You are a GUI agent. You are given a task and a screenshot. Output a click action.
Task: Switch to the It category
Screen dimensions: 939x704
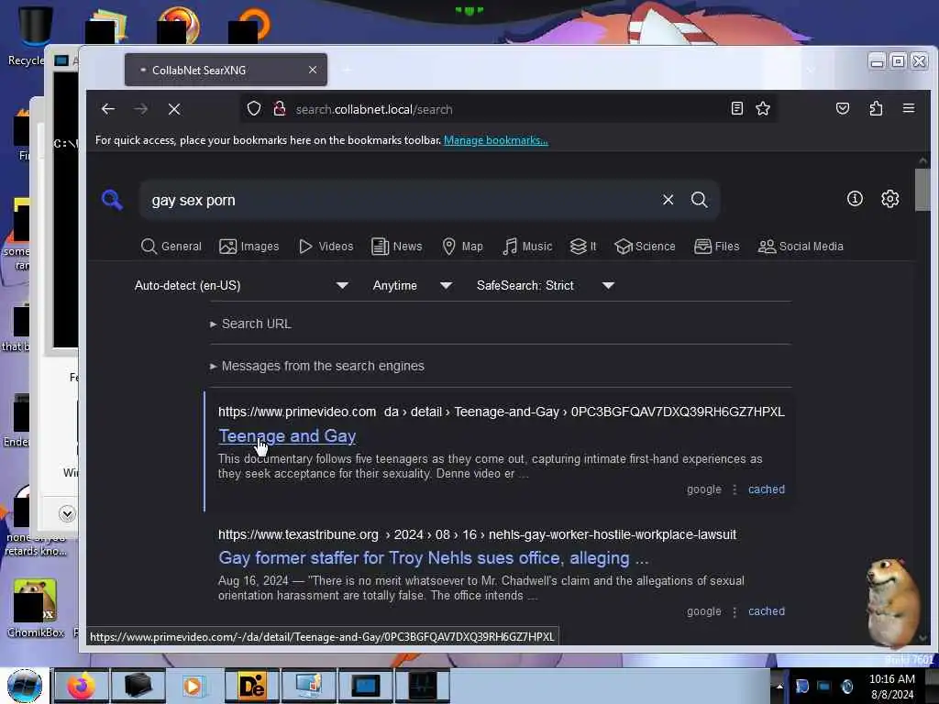[x=583, y=246]
